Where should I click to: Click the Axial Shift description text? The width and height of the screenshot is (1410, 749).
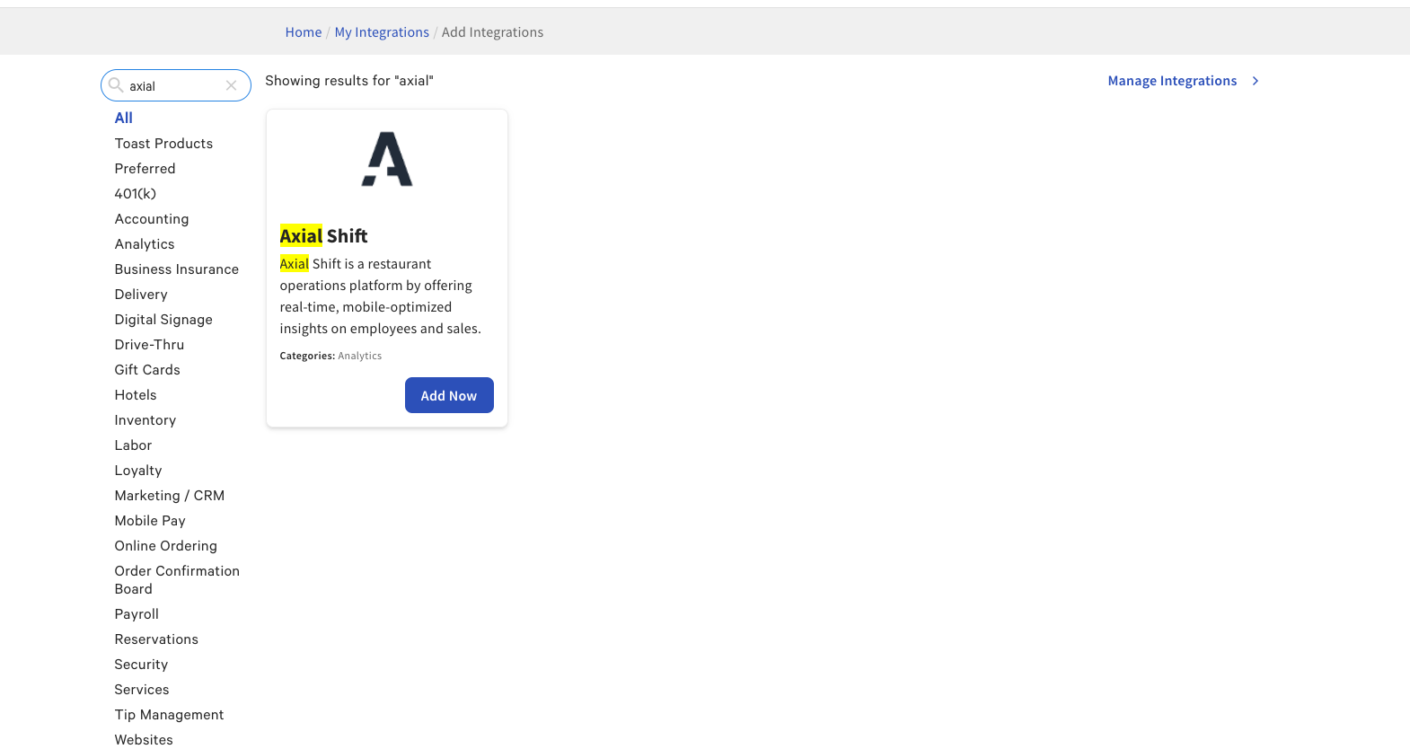tap(381, 296)
